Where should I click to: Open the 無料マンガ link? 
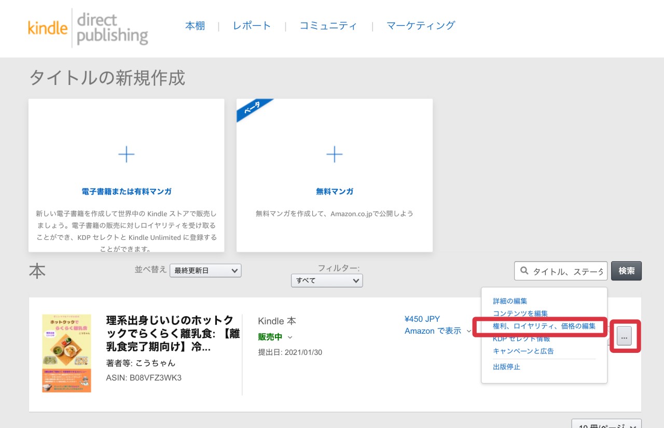(335, 192)
